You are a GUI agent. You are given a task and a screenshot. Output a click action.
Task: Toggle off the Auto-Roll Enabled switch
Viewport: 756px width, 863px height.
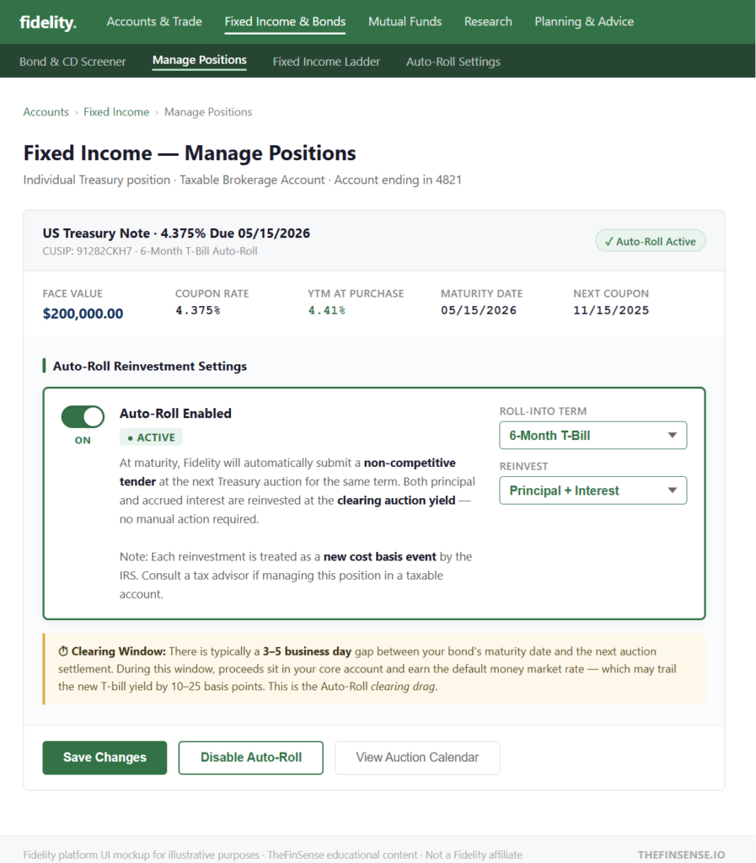coord(82,416)
